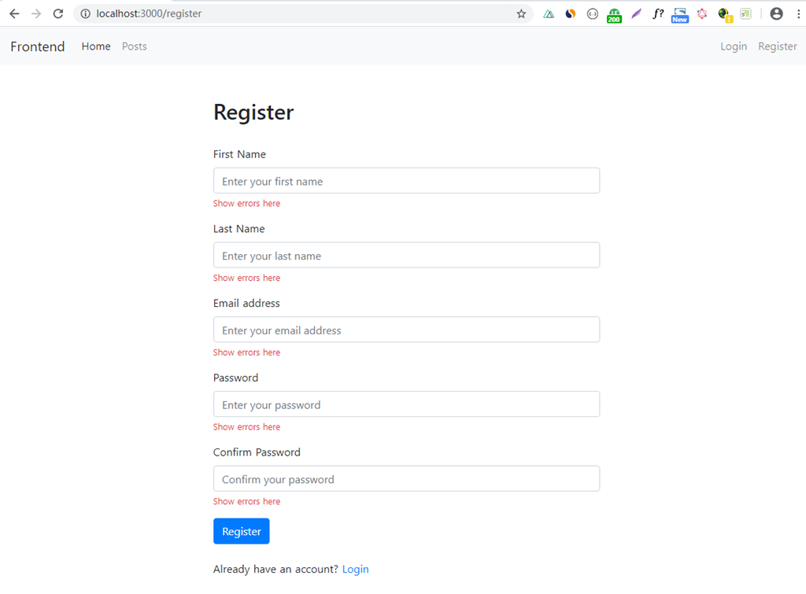Viewport: 806px width, 594px height.
Task: Open the Chrome three-dot menu
Action: tap(798, 14)
